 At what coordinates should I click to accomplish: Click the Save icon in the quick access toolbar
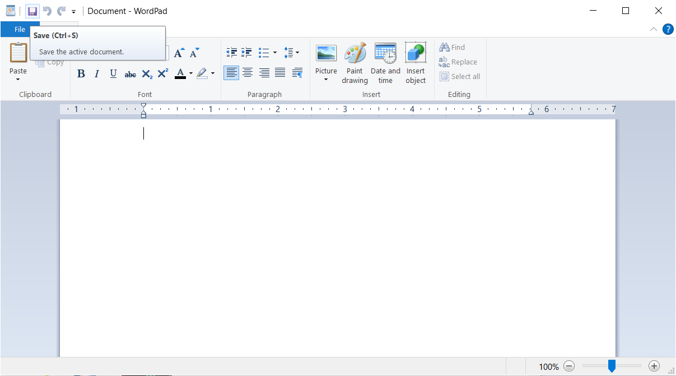32,11
